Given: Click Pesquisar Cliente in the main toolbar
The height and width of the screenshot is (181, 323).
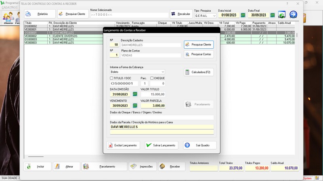Looking at the screenshot, I should (x=73, y=14).
